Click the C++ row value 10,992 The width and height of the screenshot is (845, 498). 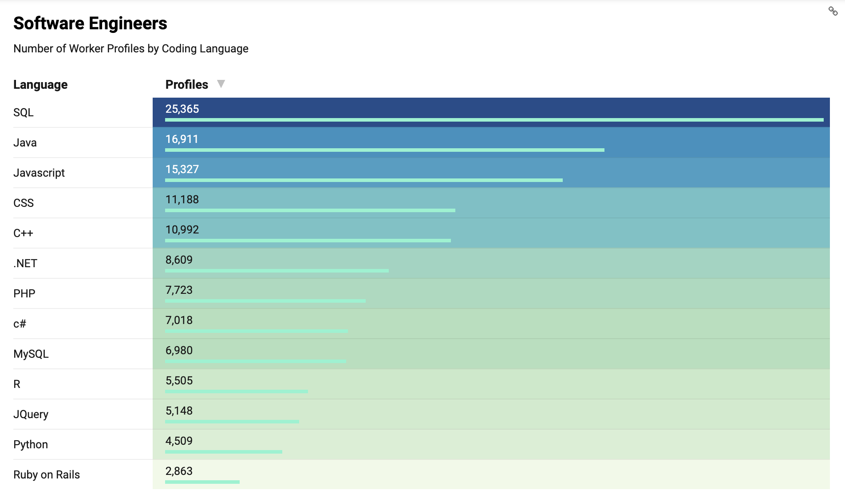click(182, 230)
